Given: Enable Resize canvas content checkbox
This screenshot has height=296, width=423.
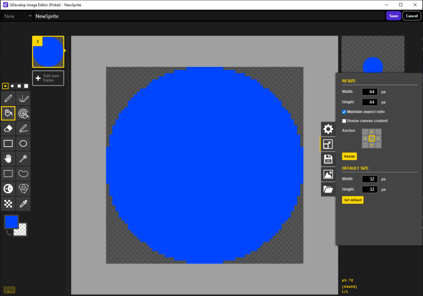Looking at the screenshot, I should 344,121.
